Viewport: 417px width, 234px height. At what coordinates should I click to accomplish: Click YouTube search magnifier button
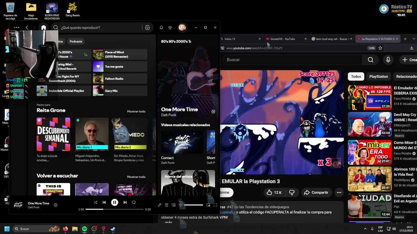[x=371, y=60]
